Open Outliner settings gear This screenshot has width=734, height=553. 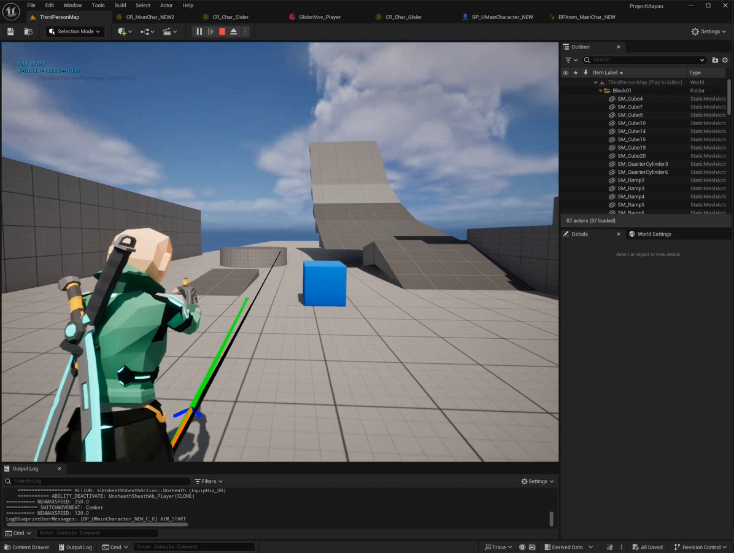[725, 60]
